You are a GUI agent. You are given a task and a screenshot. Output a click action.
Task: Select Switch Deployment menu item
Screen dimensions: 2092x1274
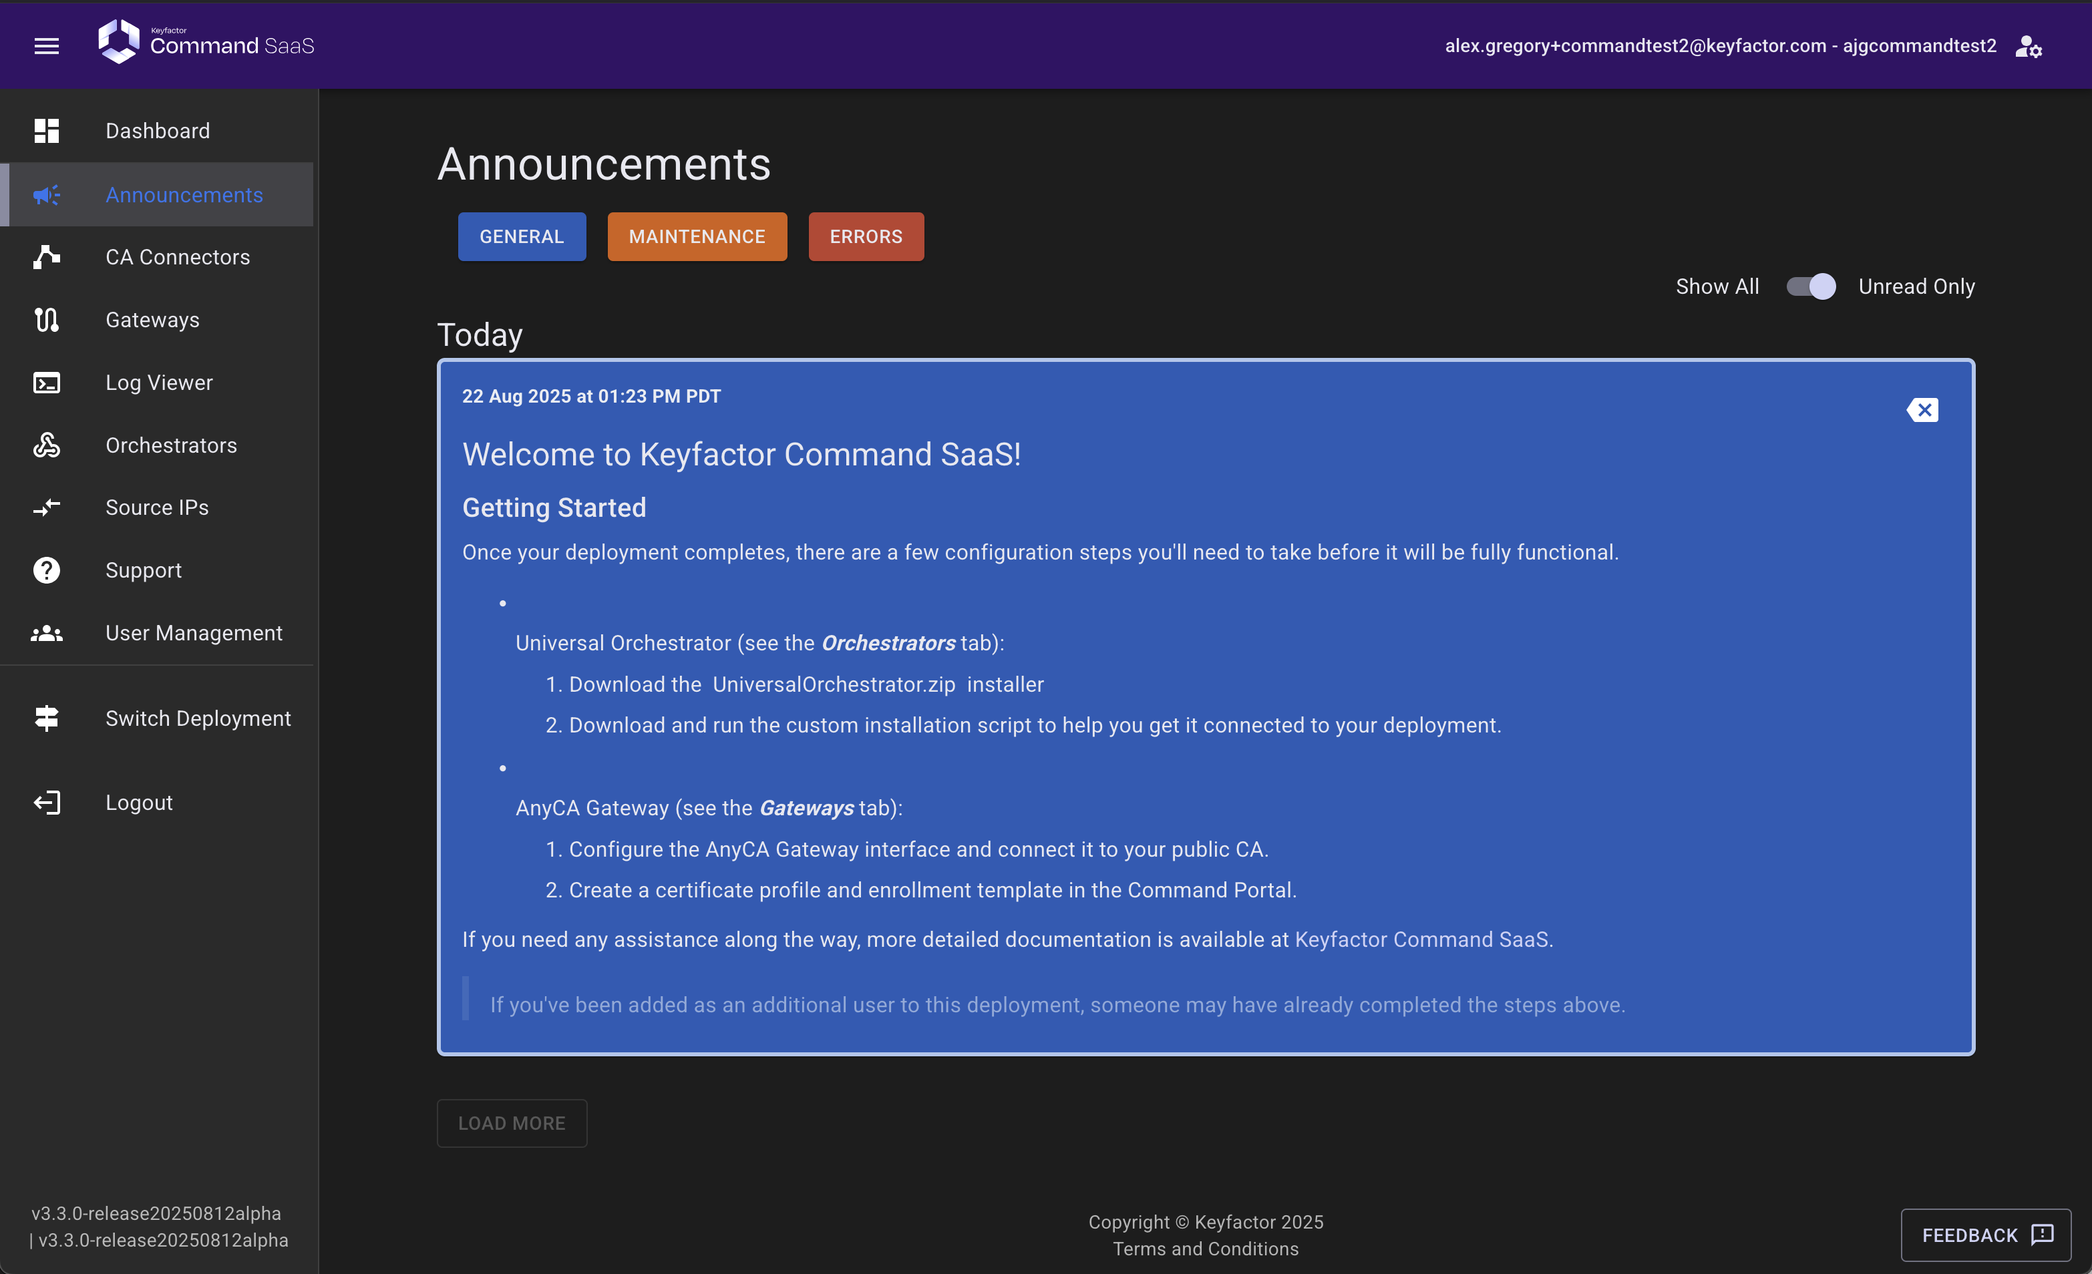(x=198, y=718)
